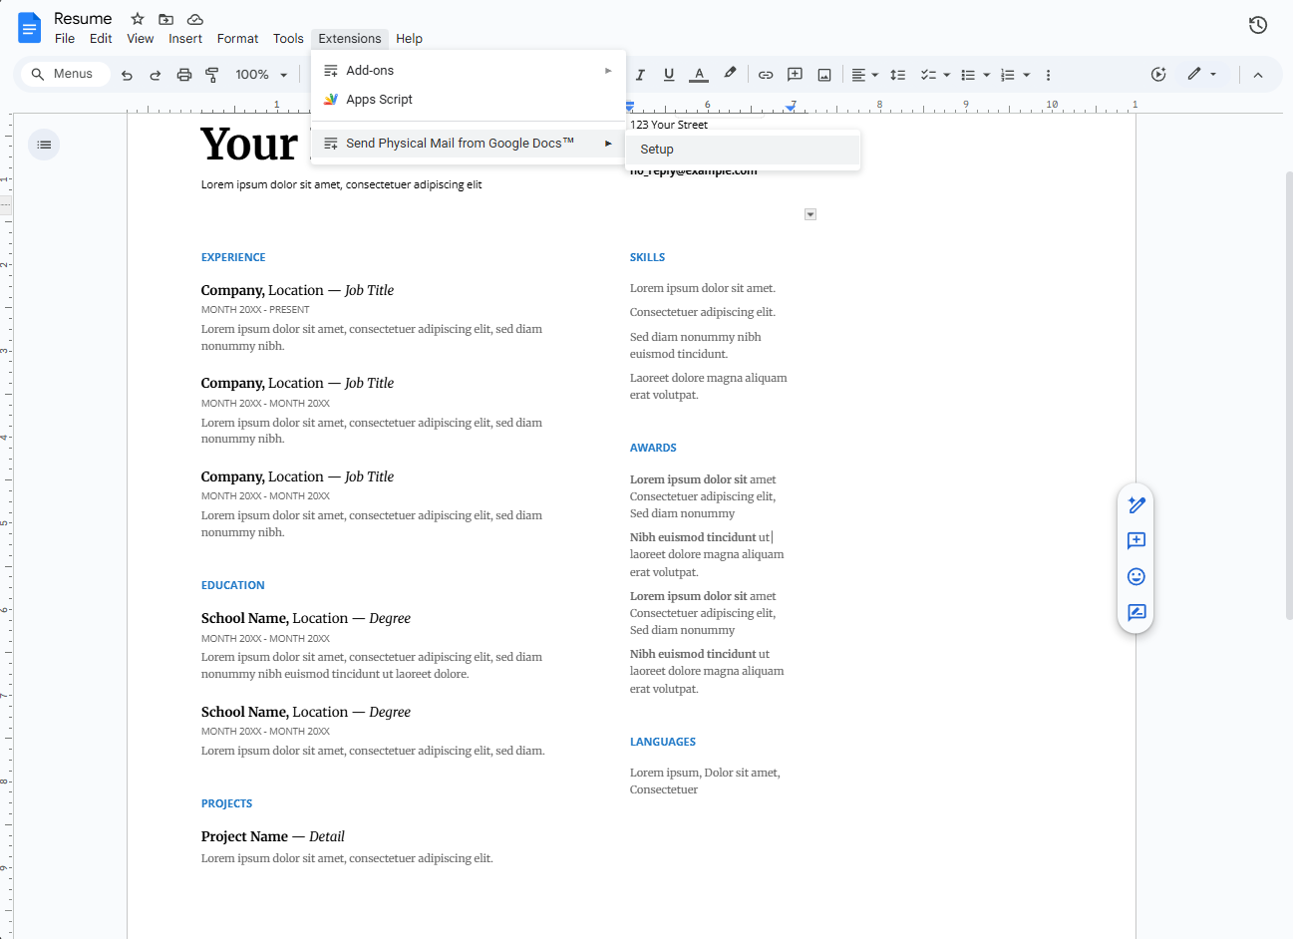Open editing mode pencil dropdown
This screenshot has height=939, width=1293.
point(1202,75)
